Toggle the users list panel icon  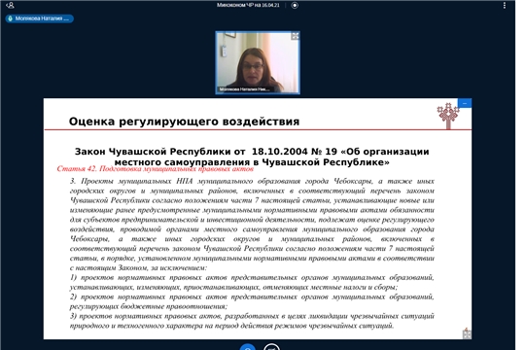(x=10, y=5)
